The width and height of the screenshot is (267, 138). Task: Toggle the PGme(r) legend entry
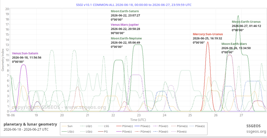(x=143, y=132)
